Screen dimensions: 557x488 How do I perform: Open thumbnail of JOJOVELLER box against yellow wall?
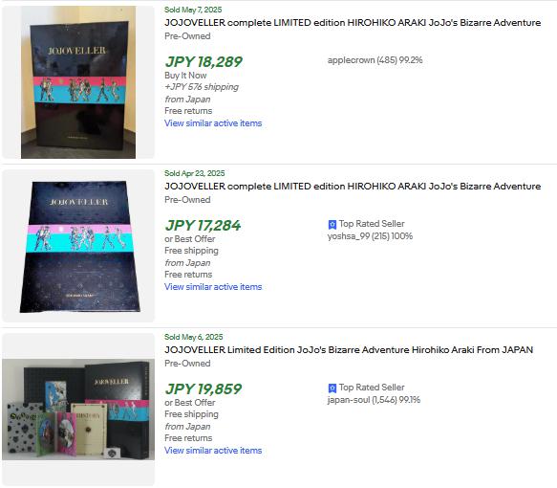pyautogui.click(x=78, y=82)
